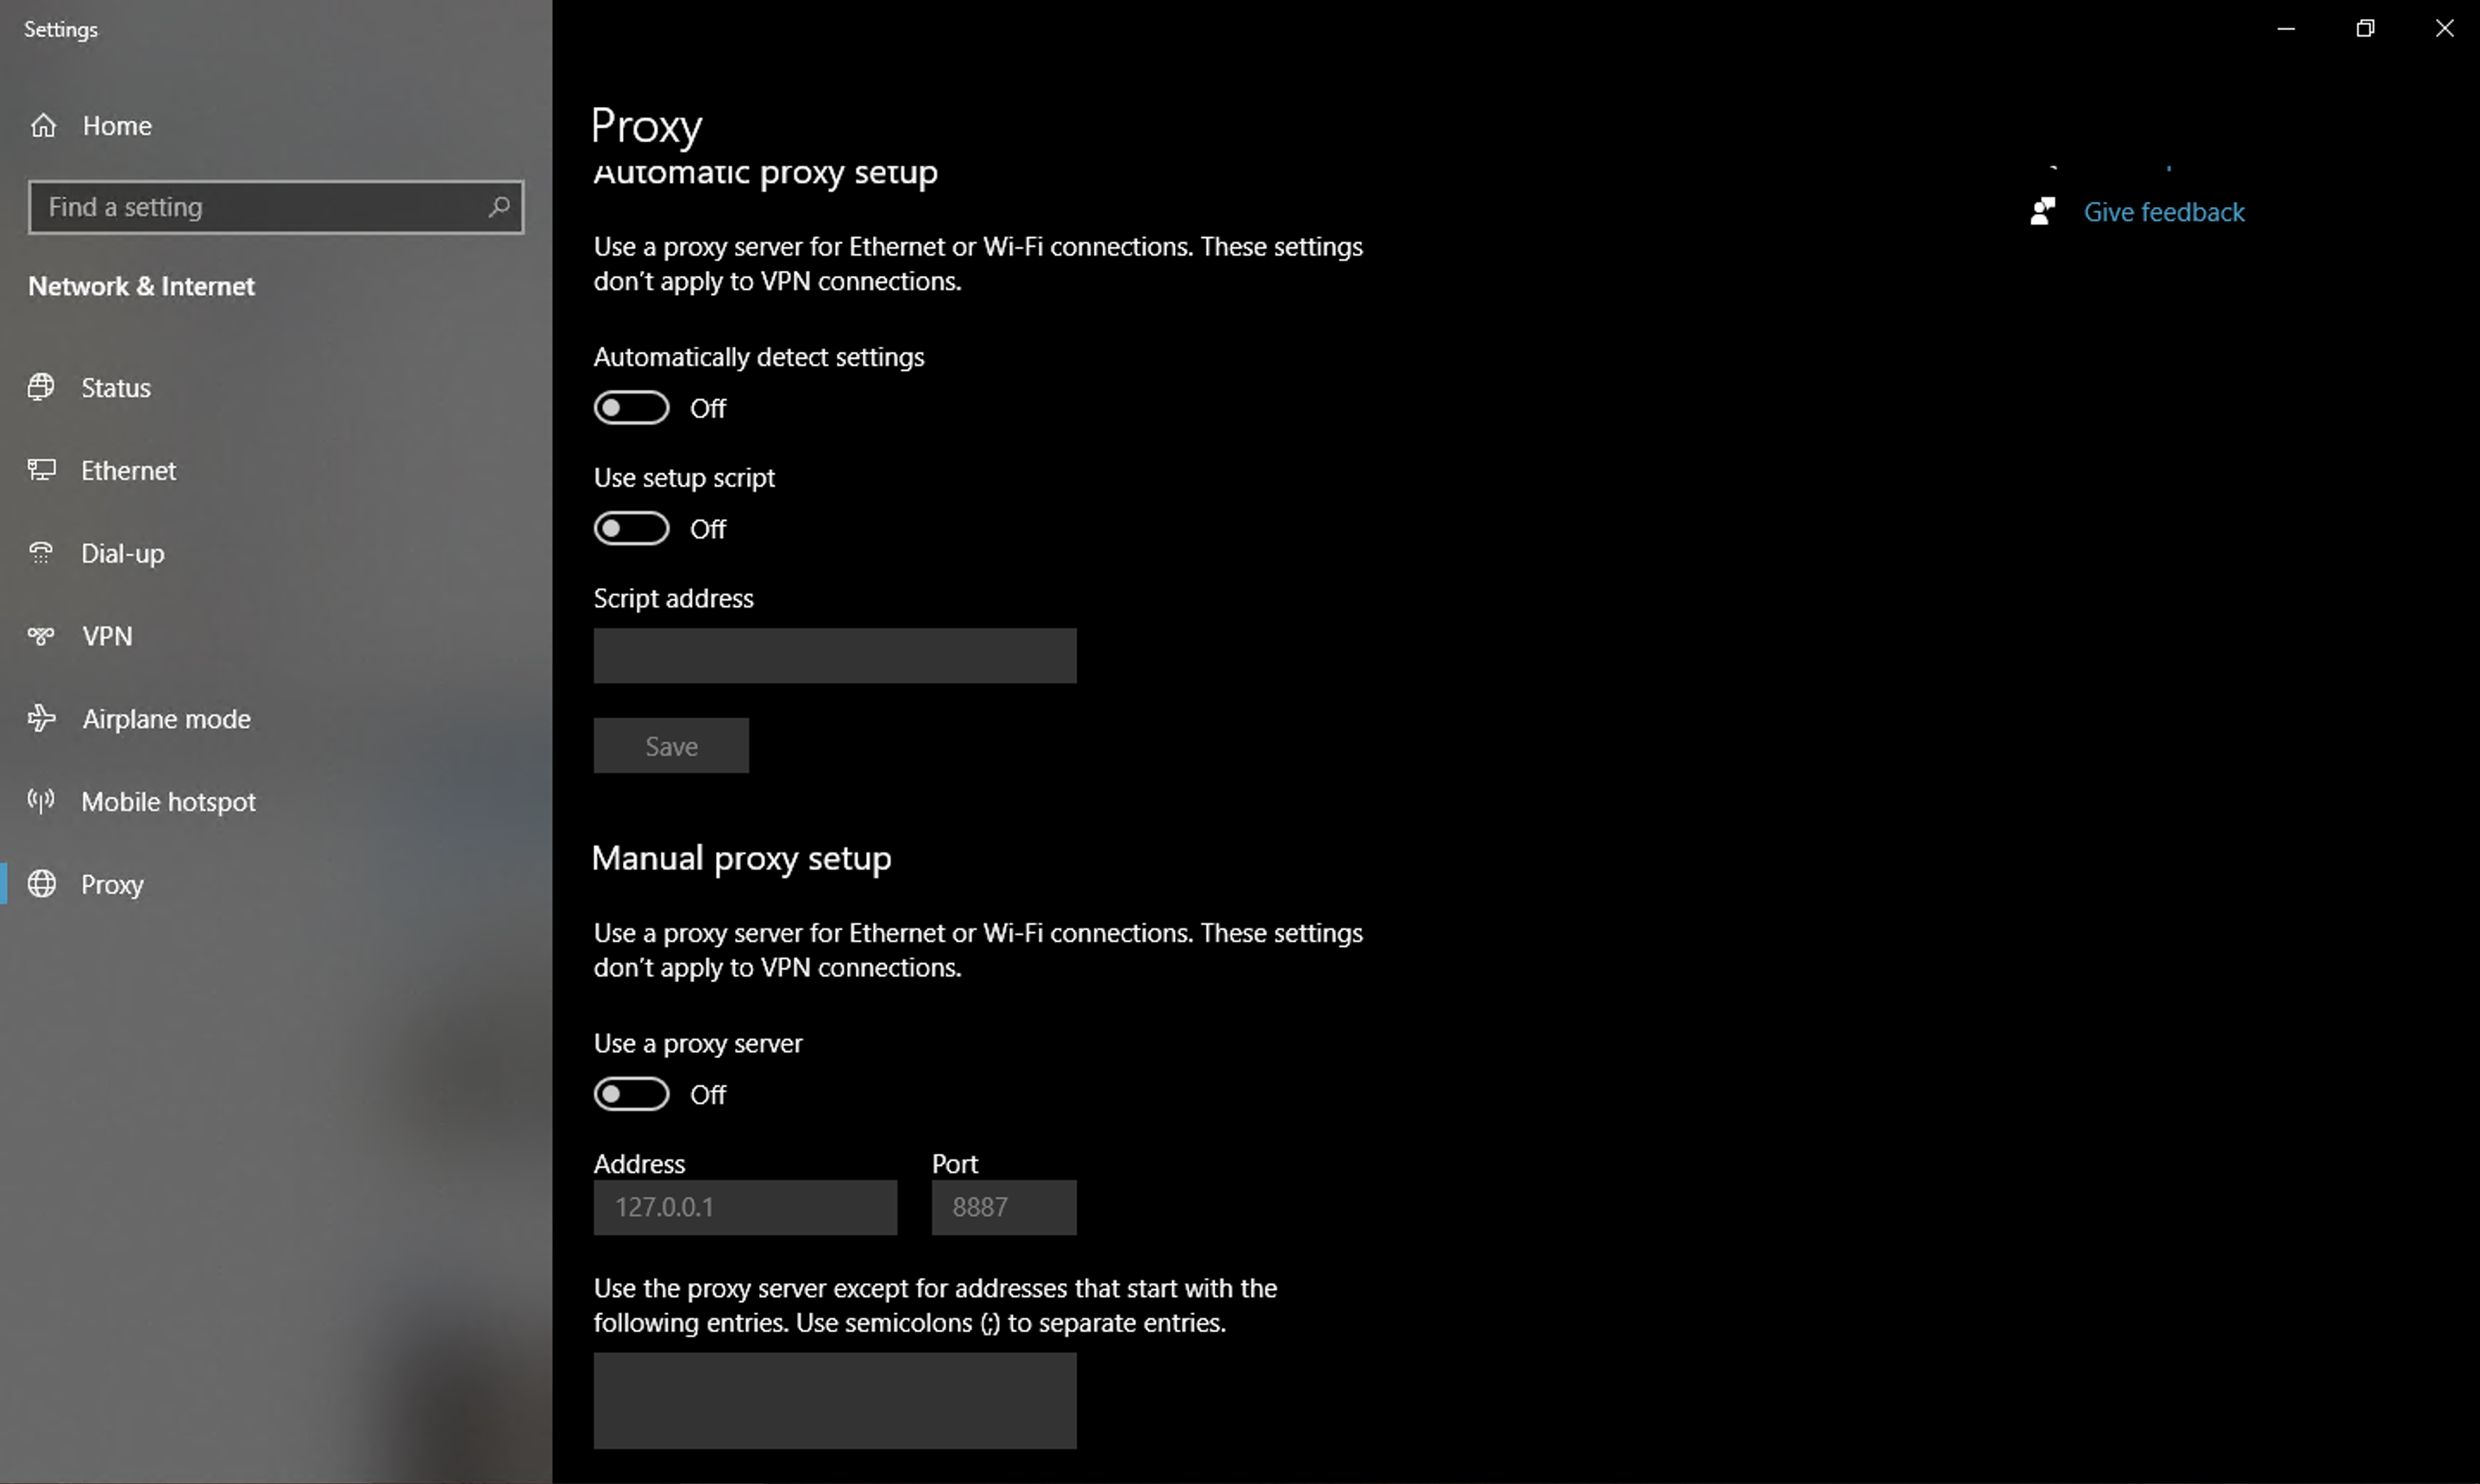Screen dimensions: 2480x1484
Task: Turn on Use a proxy server
Action: point(631,1094)
